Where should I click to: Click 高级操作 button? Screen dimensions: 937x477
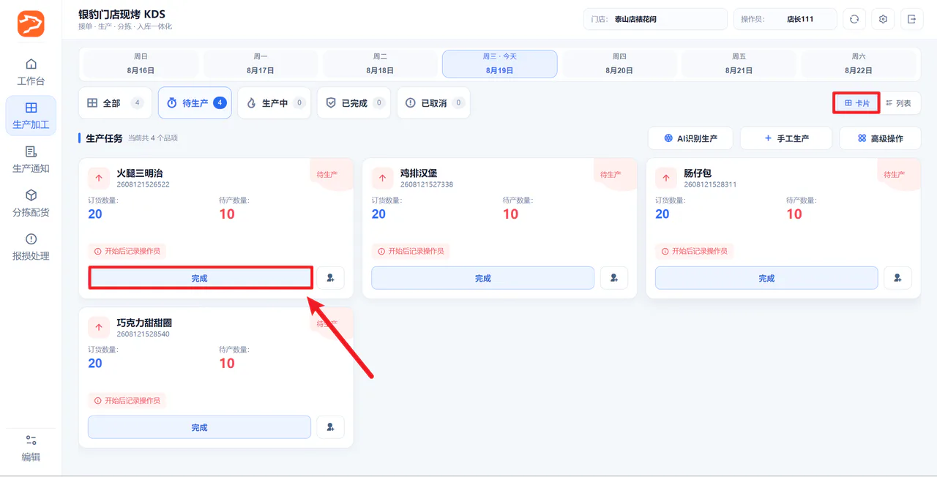point(880,138)
